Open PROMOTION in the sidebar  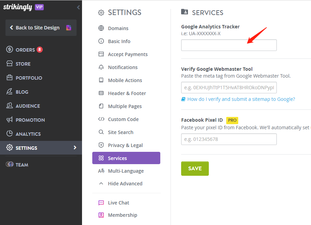30,120
